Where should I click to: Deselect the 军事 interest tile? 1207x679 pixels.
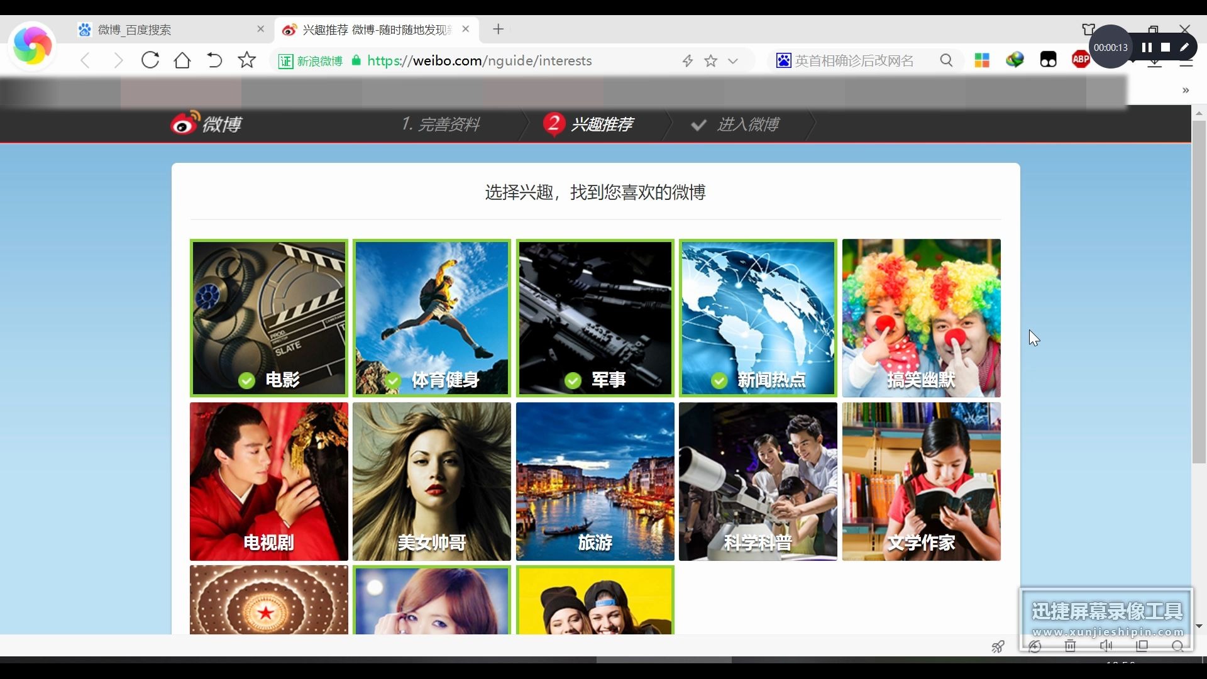(x=595, y=318)
